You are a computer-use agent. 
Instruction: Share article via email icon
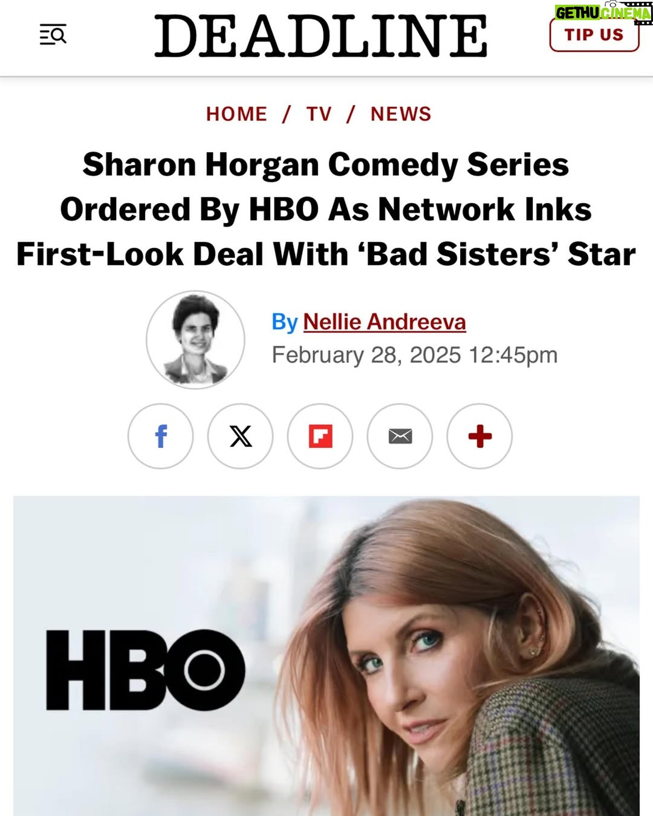tap(400, 436)
